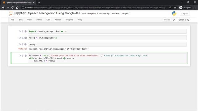Click in the filename input code line
Screen dimensions: 198x111
pos(88,55)
